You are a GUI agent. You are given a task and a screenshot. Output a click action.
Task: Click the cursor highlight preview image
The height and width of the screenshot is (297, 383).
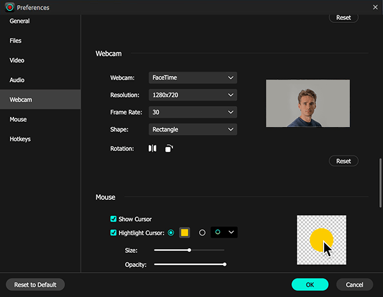pos(322,240)
